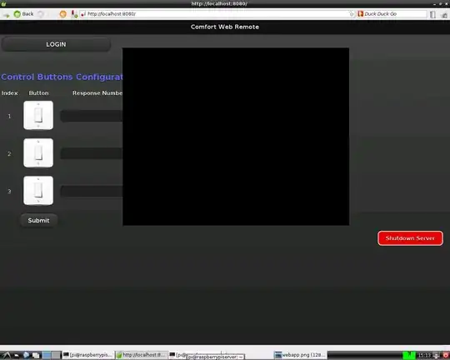The image size is (450, 360).
Task: Click the Index column header
Action: pyautogui.click(x=9, y=93)
